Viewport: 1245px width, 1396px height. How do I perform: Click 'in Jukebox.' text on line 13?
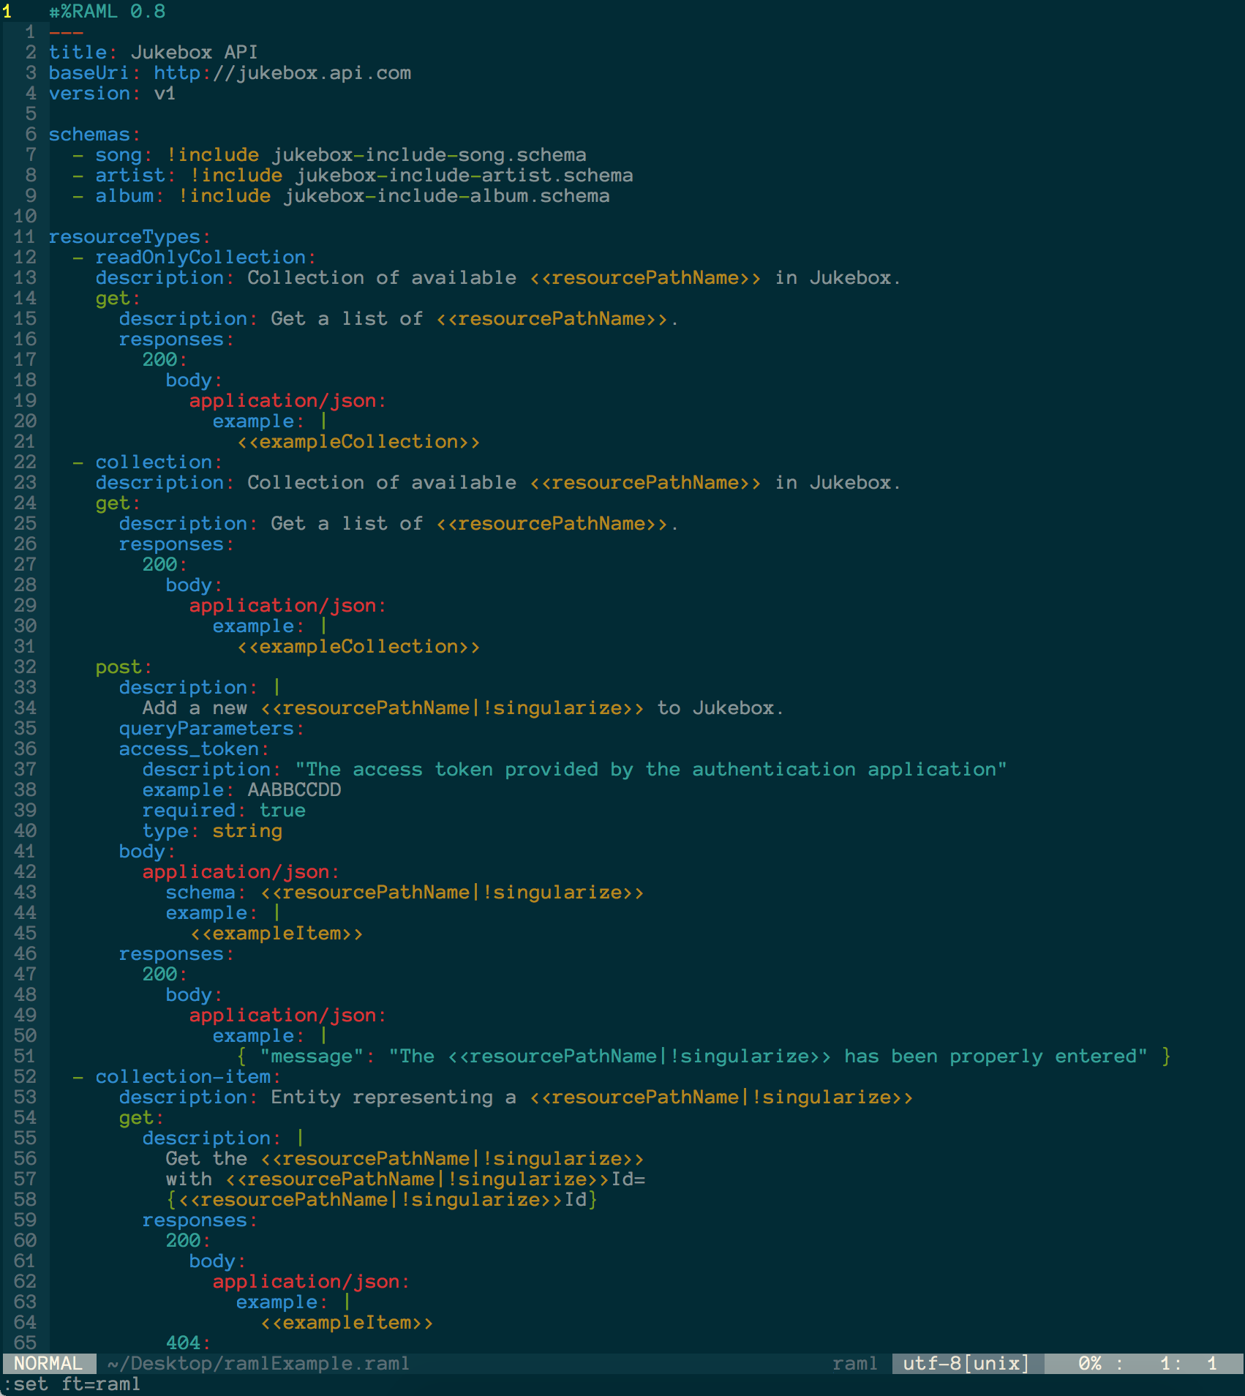[x=838, y=277]
